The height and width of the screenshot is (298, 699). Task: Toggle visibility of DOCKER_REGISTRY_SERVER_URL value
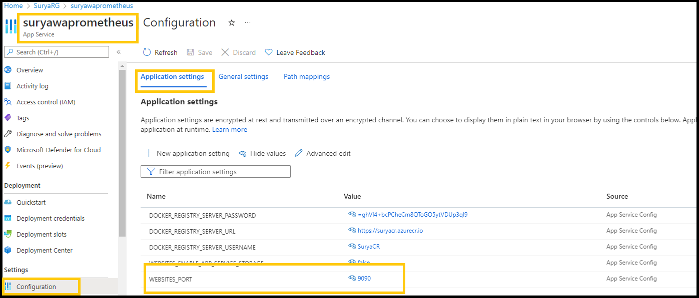(x=352, y=231)
